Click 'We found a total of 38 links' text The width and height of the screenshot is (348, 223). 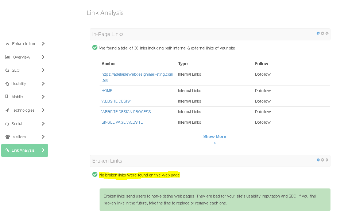(167, 48)
